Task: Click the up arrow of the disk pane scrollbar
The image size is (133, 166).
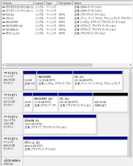Action: point(131,71)
